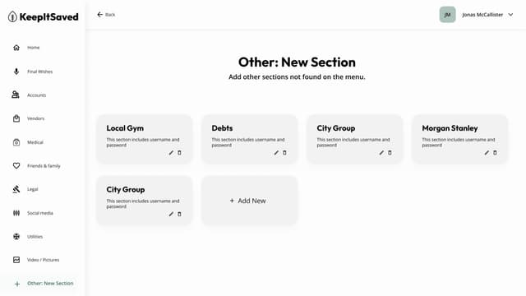Screen dimensions: 526x296
Task: Click the Home house icon in sidebar
Action: pos(16,48)
